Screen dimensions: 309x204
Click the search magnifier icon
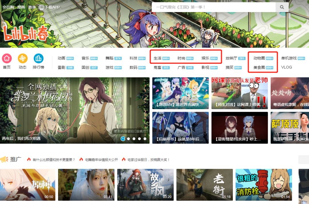[x=282, y=7]
